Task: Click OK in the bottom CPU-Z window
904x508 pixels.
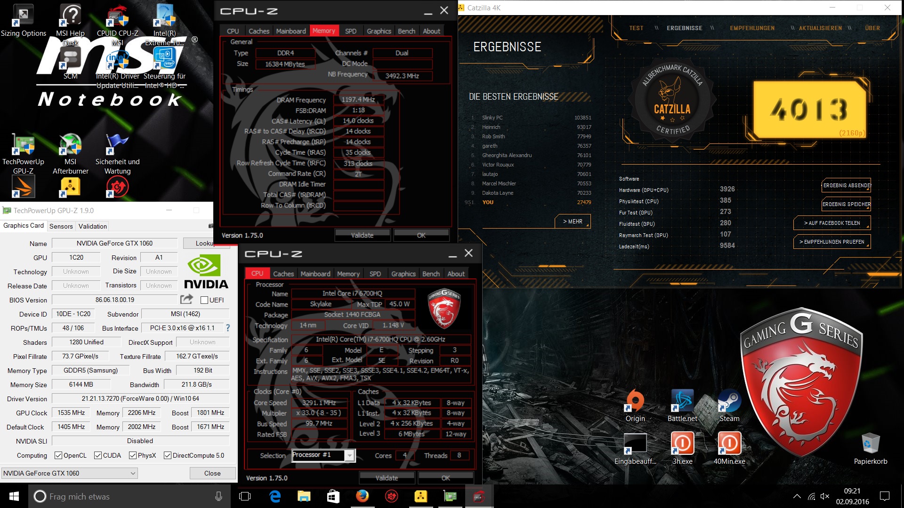Action: 445,478
